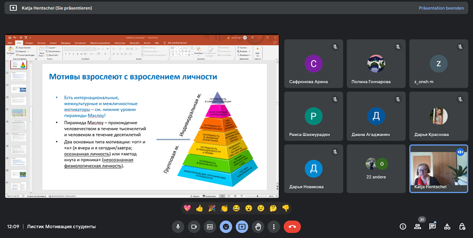Enable closed captions (CC)
The width and height of the screenshot is (473, 238).
(x=209, y=227)
